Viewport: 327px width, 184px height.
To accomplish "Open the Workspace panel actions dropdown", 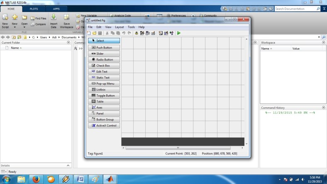I will (x=323, y=42).
